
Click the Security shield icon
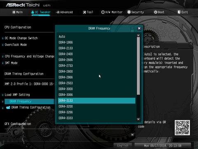[x=129, y=12]
